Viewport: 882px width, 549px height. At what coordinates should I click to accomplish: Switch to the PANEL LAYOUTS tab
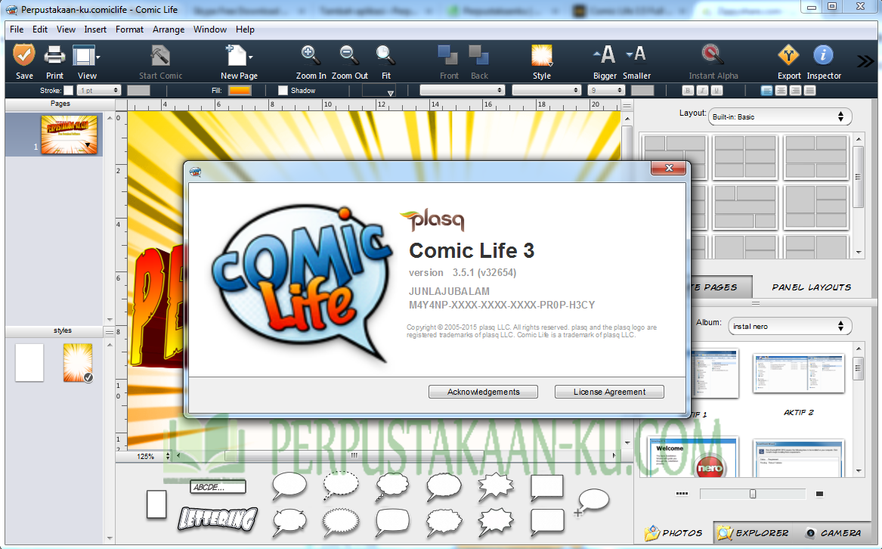(x=811, y=287)
